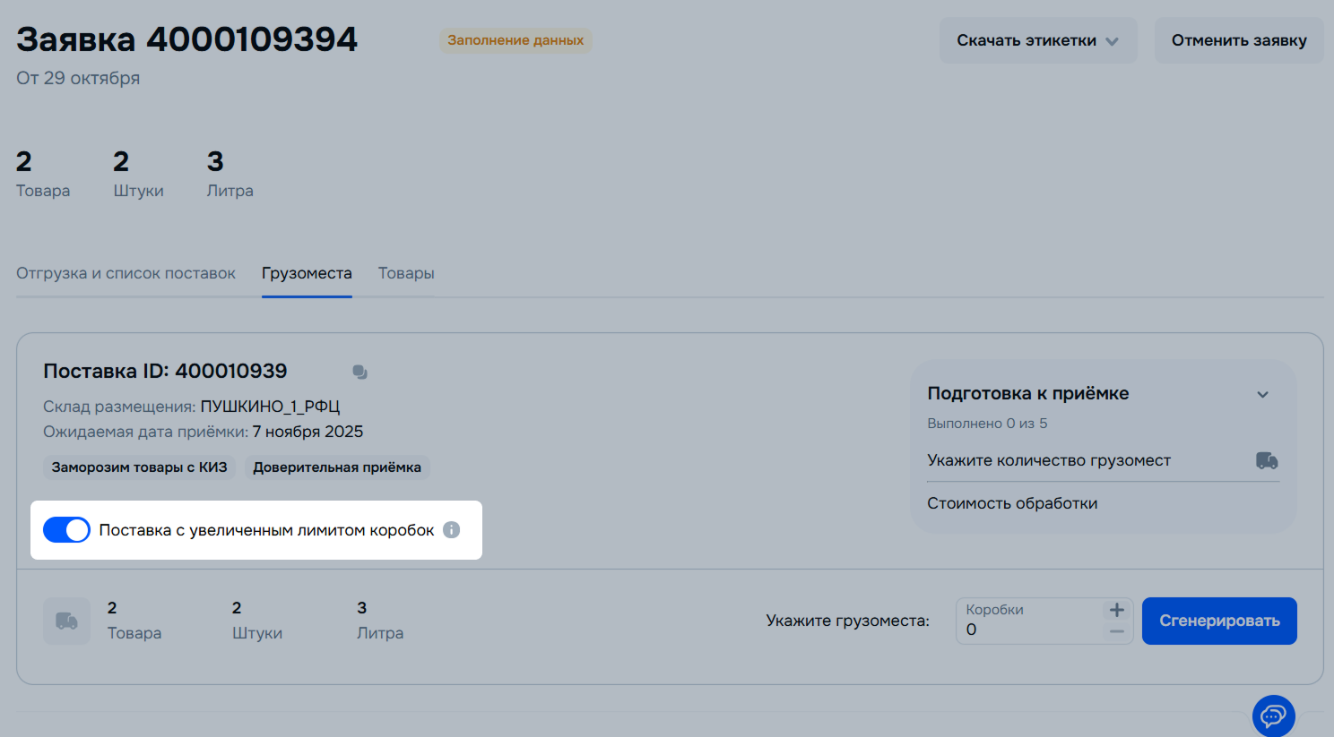
Task: Select the 'Грузоместа' tab
Action: [307, 273]
